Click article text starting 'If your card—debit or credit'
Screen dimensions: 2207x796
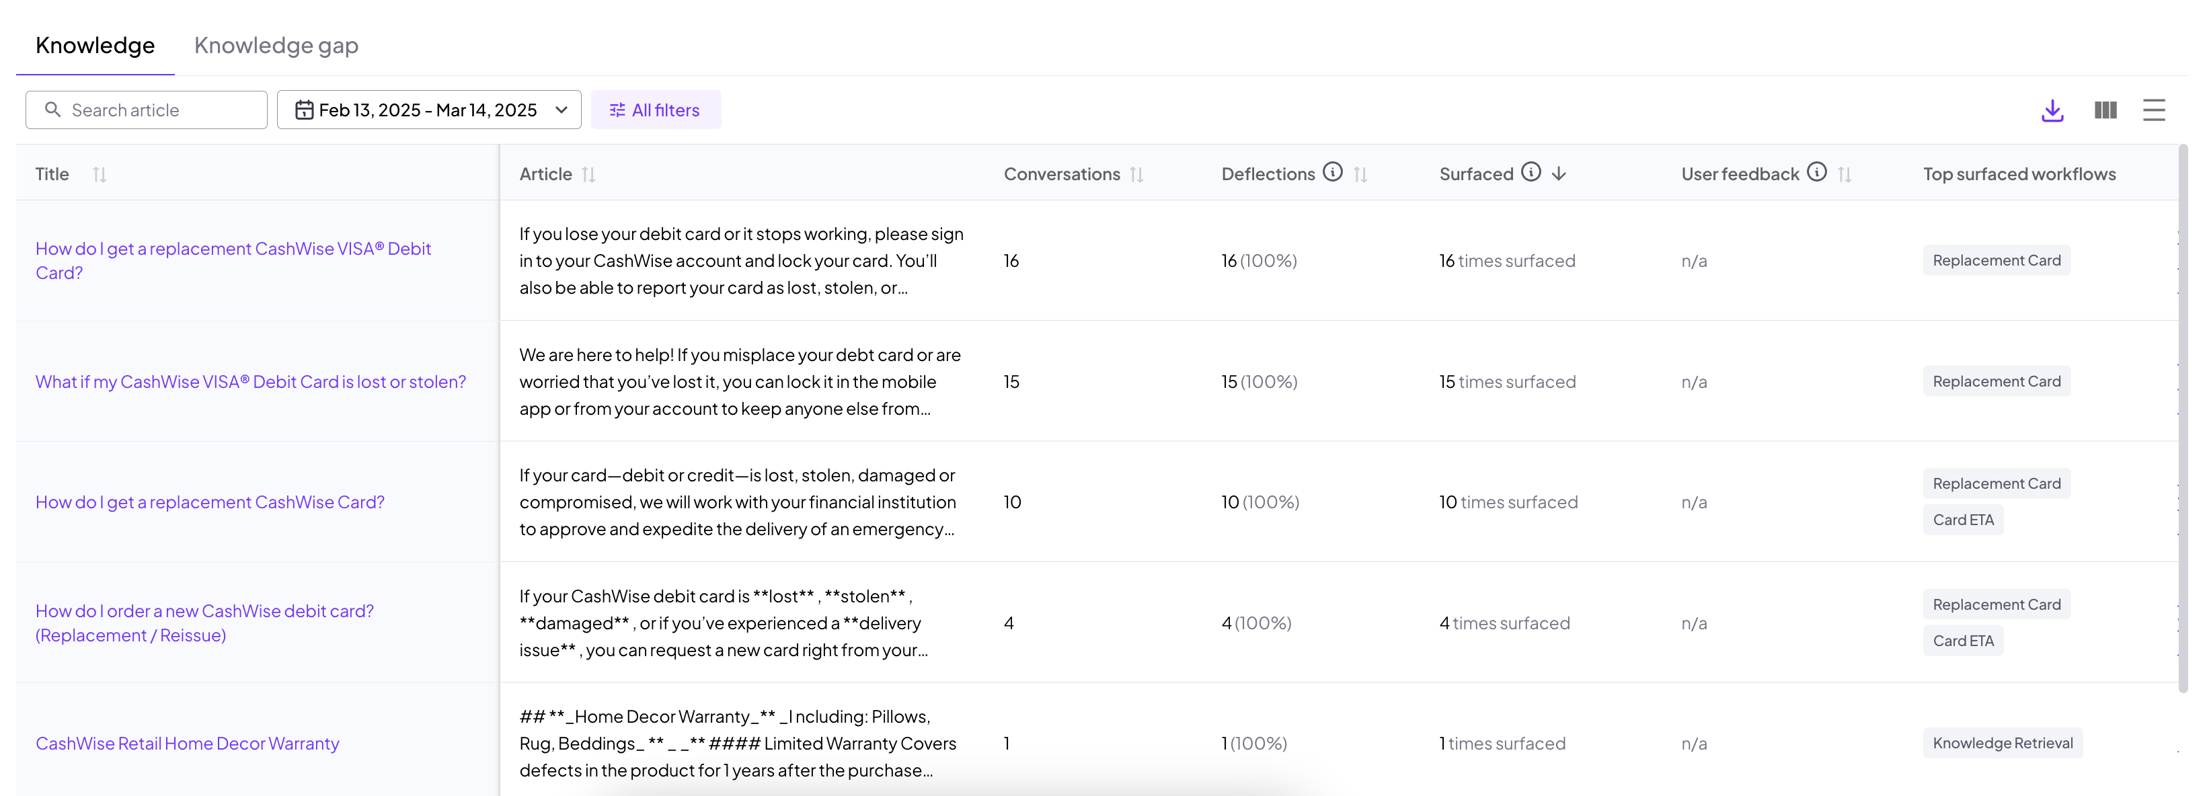[x=738, y=502]
